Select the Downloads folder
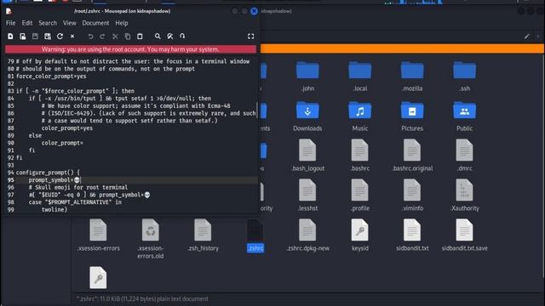Image resolution: width=545 pixels, height=306 pixels. [x=307, y=116]
